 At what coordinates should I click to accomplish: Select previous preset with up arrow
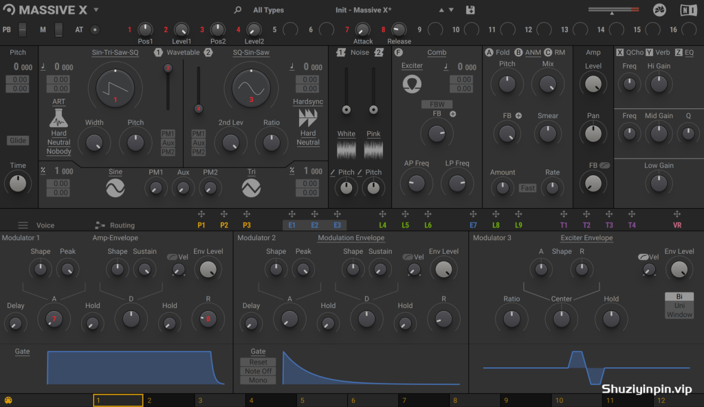tap(441, 10)
